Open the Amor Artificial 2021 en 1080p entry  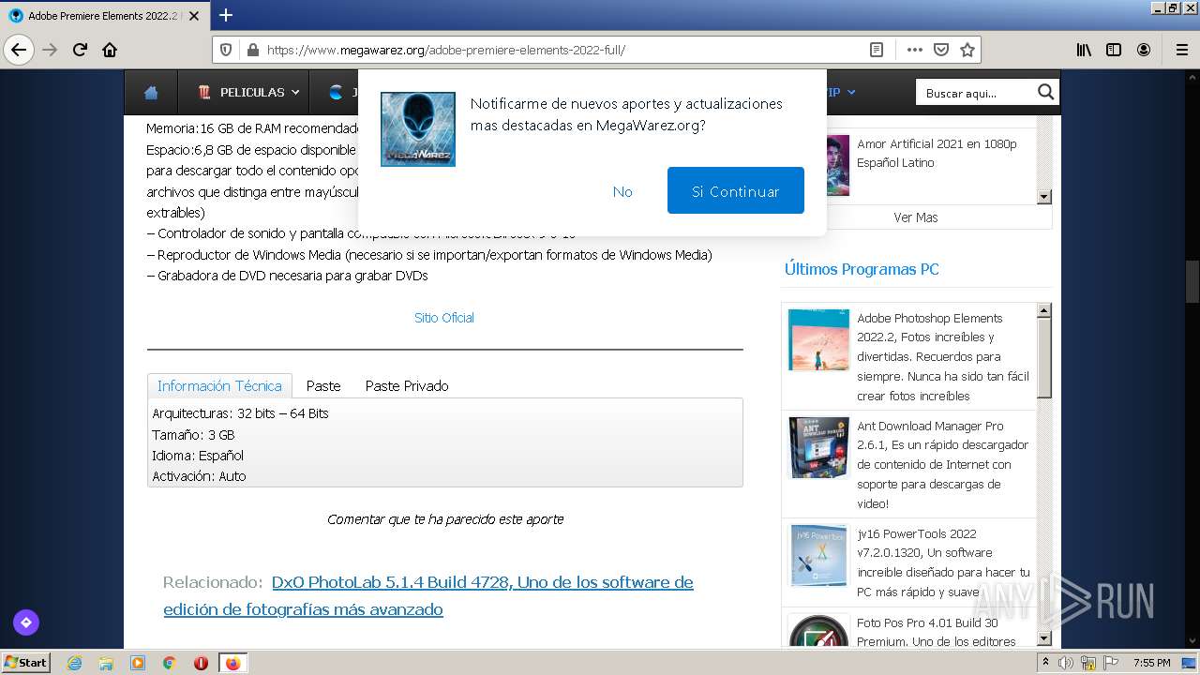tap(937, 153)
